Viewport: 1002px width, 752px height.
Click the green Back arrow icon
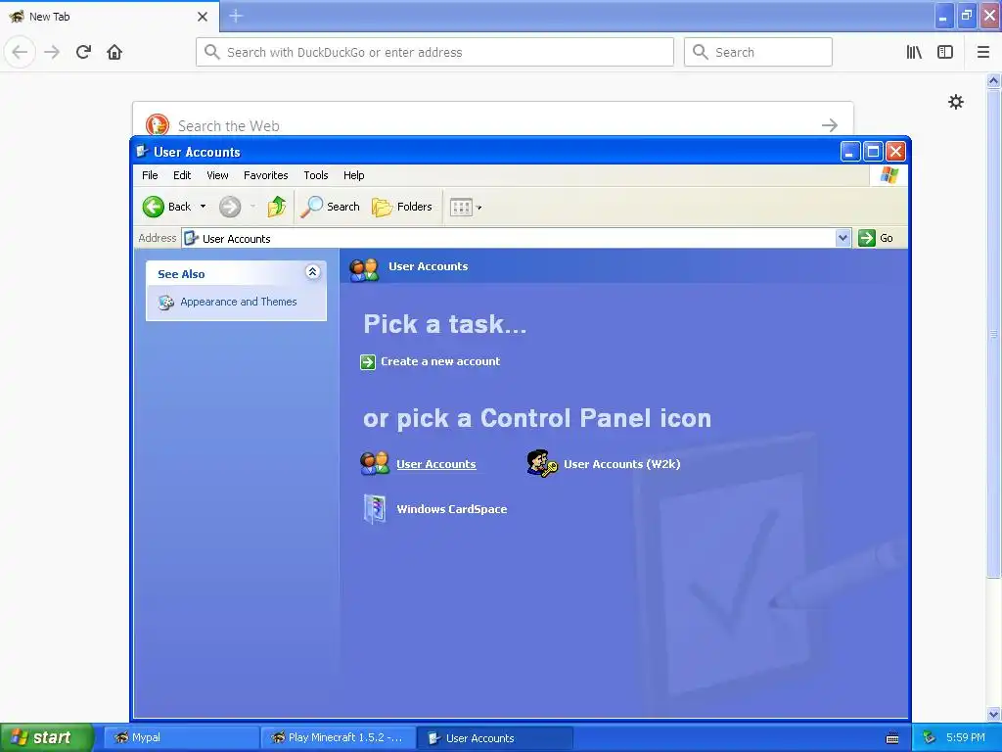pyautogui.click(x=154, y=207)
